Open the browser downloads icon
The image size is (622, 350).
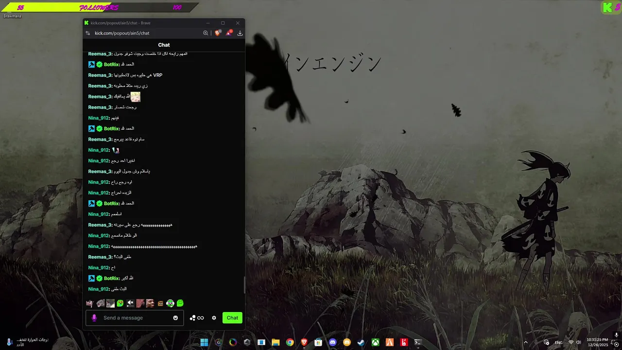pos(240,33)
